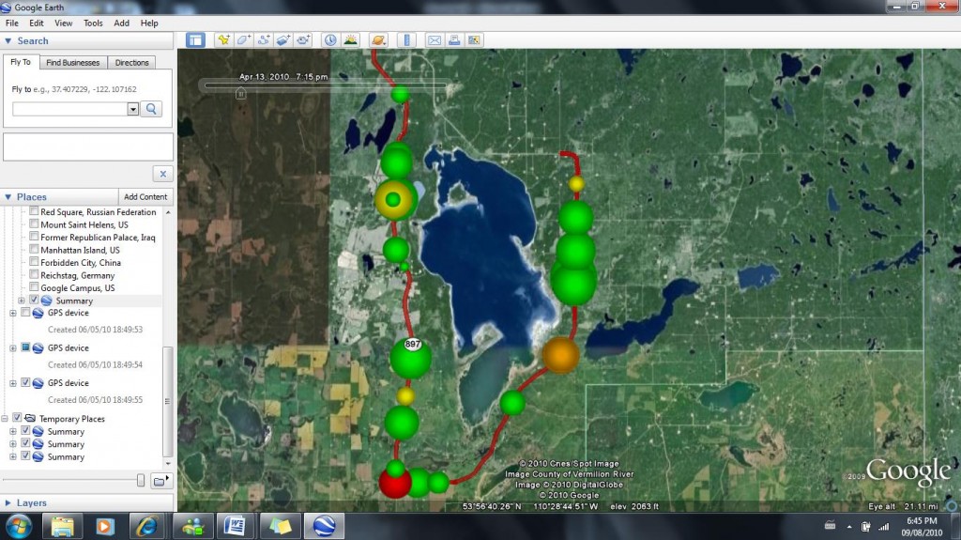Enable the Reichstag, Germany checkbox
Viewport: 961px width, 540px height.
(x=35, y=275)
